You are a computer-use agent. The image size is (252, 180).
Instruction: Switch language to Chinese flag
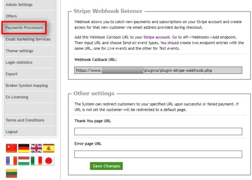point(11,148)
